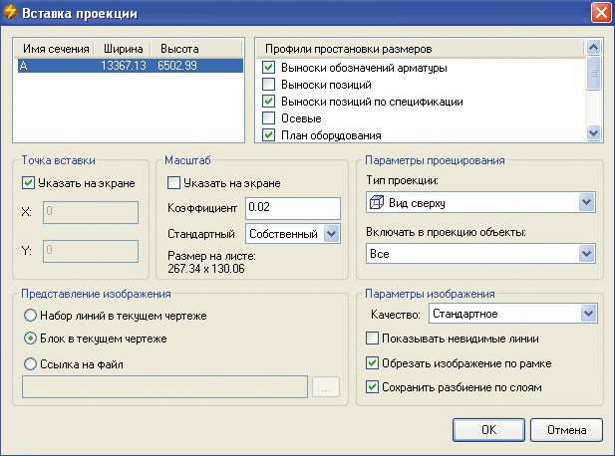The width and height of the screenshot is (615, 456).
Task: Enable Показывать невидимые линии option
Action: coord(373,341)
